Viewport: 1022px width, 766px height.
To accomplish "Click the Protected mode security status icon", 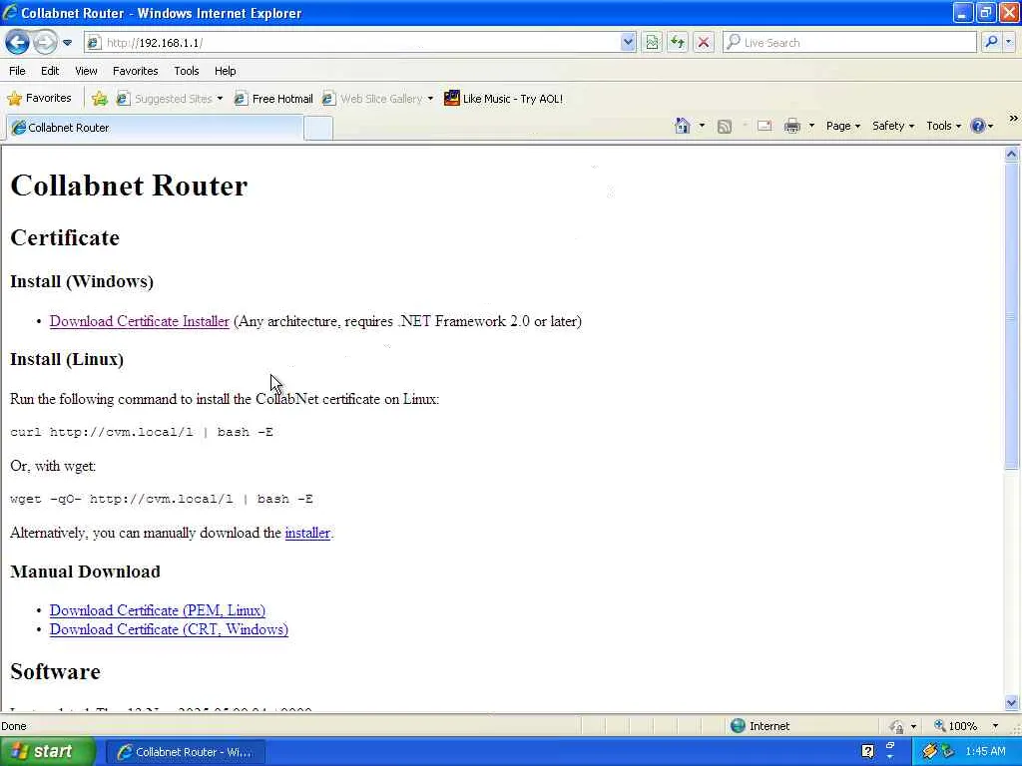I will (x=897, y=726).
